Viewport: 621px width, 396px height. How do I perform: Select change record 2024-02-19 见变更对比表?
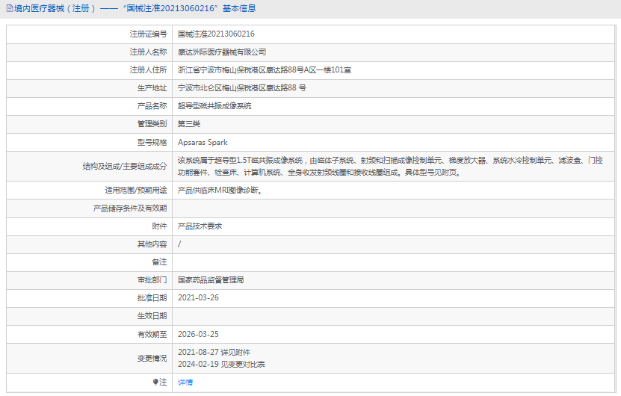pyautogui.click(x=221, y=365)
